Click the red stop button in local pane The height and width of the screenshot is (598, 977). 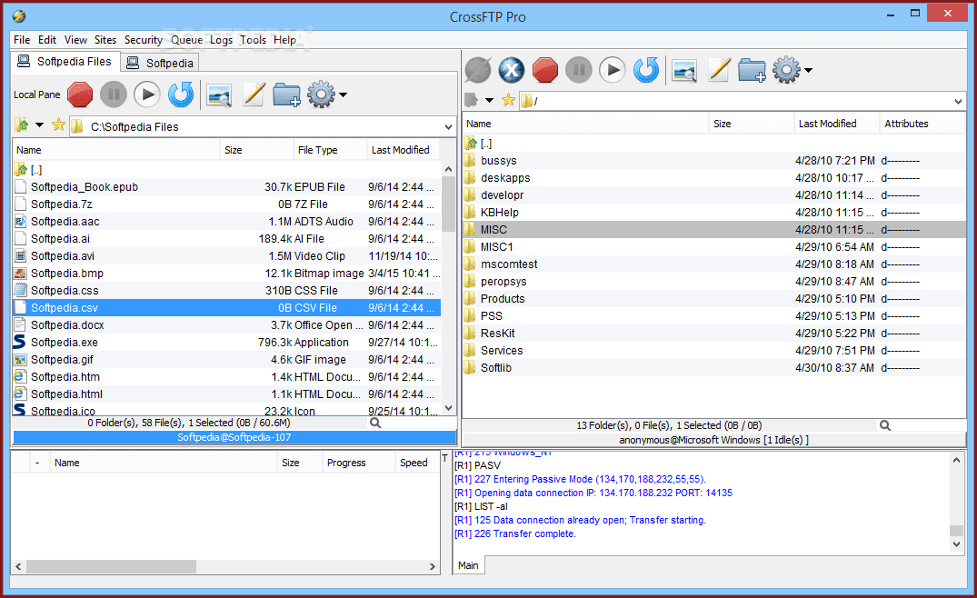click(x=80, y=94)
